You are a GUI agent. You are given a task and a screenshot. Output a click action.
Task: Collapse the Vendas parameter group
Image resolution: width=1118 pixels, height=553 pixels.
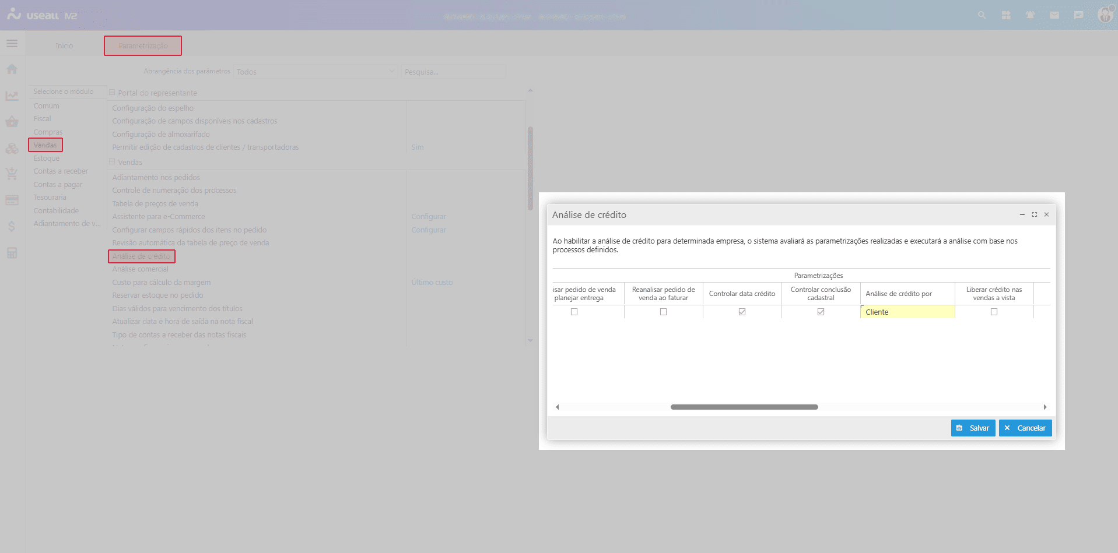112,162
